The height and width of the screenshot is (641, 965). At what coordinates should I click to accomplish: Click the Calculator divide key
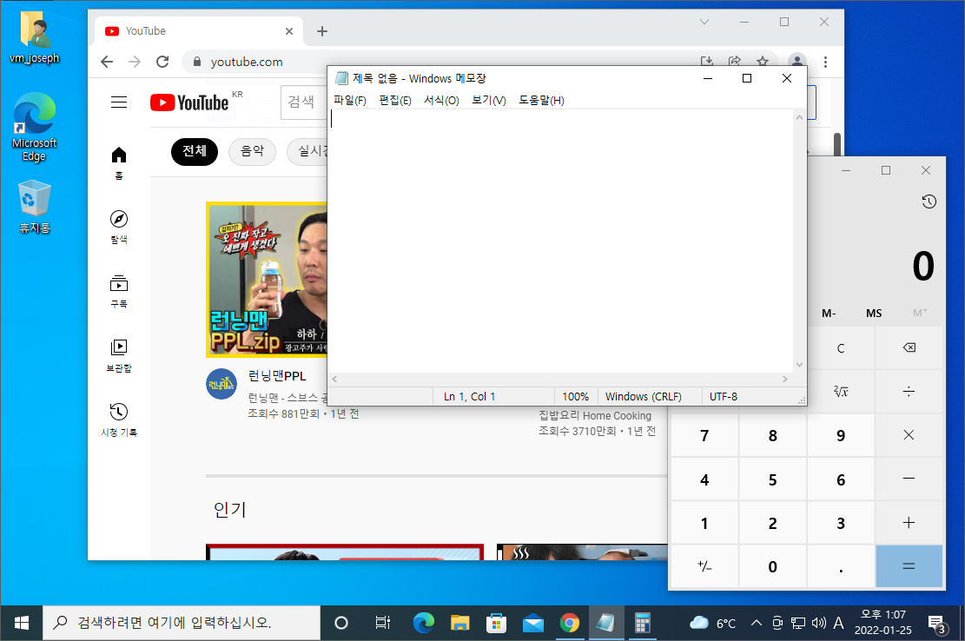(909, 391)
